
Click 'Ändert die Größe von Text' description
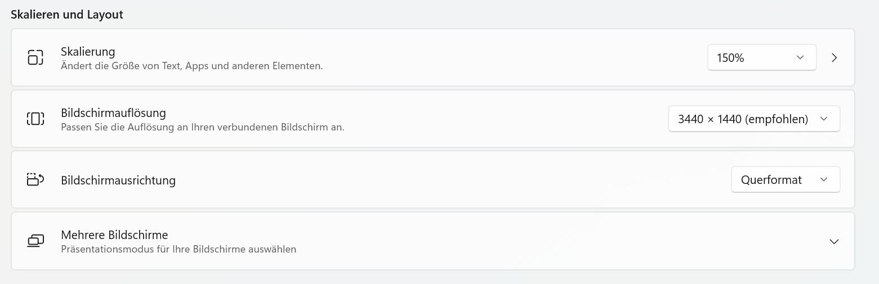click(x=191, y=66)
